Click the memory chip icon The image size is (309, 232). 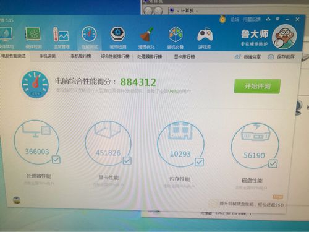point(180,131)
